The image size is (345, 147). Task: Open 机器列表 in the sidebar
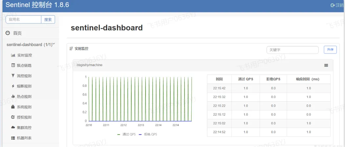24,138
